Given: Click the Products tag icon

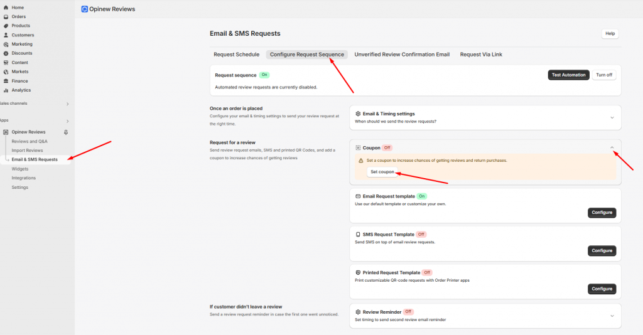Looking at the screenshot, I should [6, 26].
